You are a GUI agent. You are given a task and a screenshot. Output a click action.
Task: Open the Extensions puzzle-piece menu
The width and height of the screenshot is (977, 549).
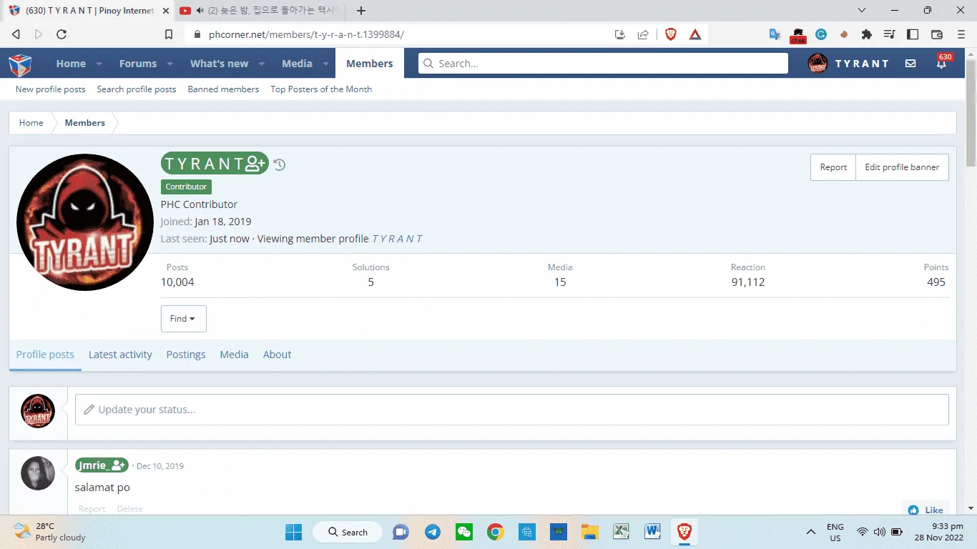pos(867,34)
